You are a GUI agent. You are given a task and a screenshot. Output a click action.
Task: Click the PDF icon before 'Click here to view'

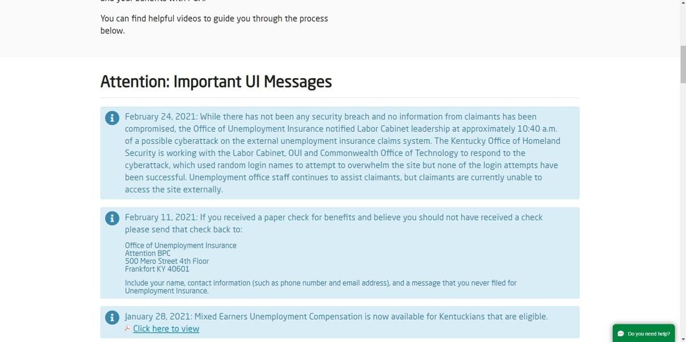coord(128,329)
